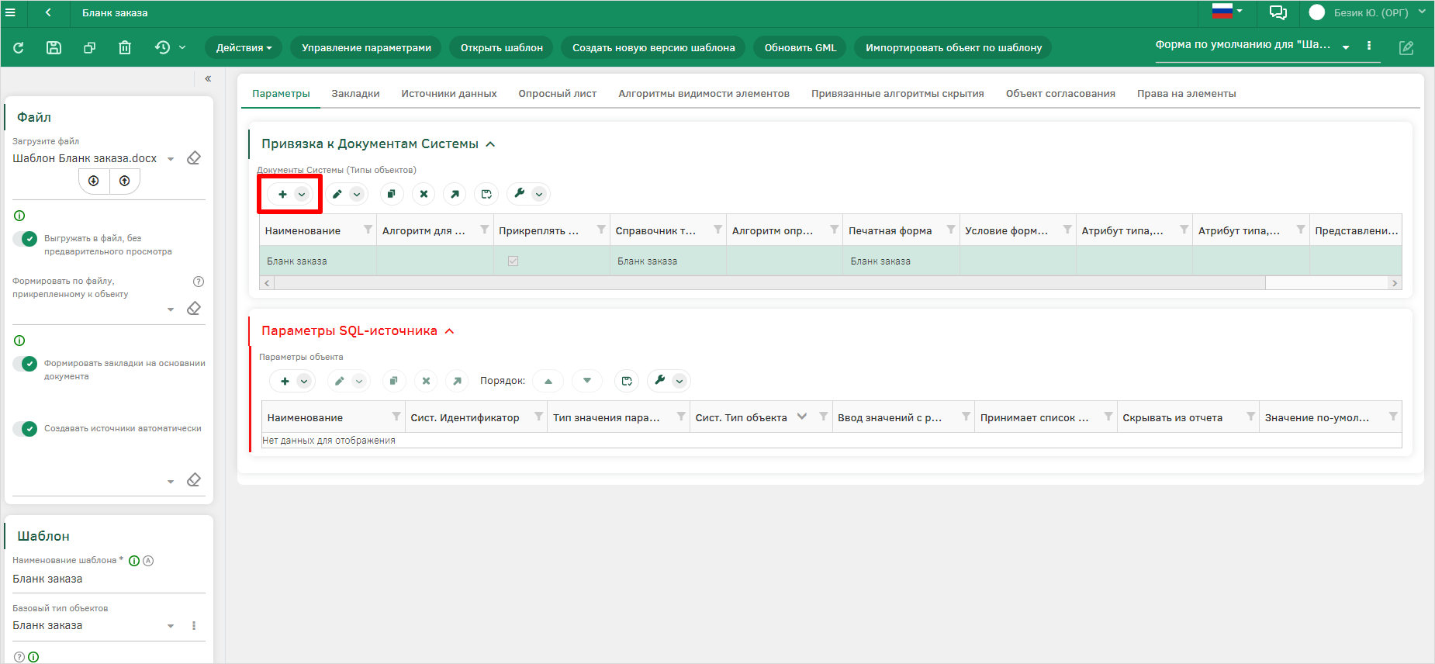Toggle Прикреплять checkbox in Бланк заказа row

point(513,261)
